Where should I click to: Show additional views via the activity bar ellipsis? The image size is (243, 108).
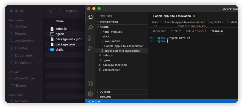pos(90,59)
